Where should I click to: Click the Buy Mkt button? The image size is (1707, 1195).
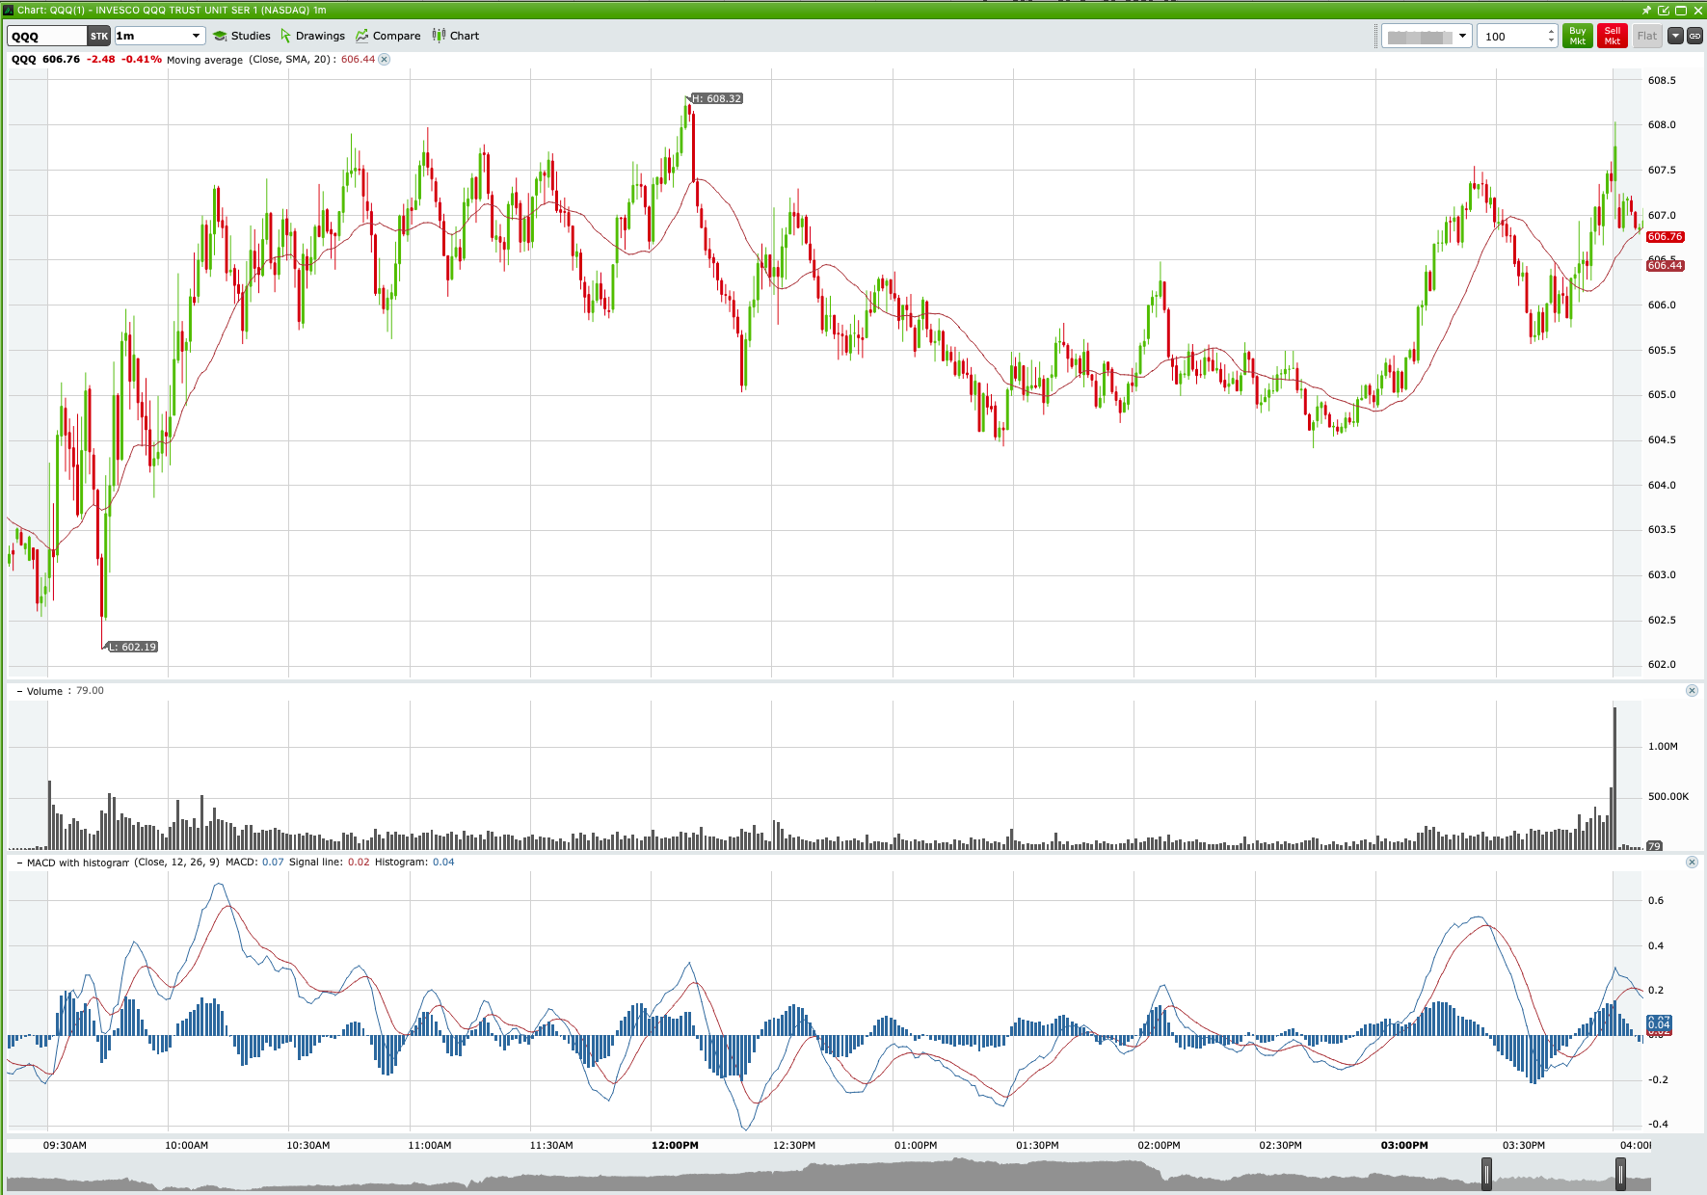click(1578, 36)
